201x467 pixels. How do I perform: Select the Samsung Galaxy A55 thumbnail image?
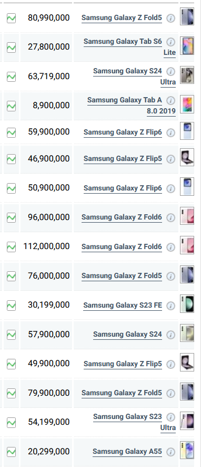(187, 450)
